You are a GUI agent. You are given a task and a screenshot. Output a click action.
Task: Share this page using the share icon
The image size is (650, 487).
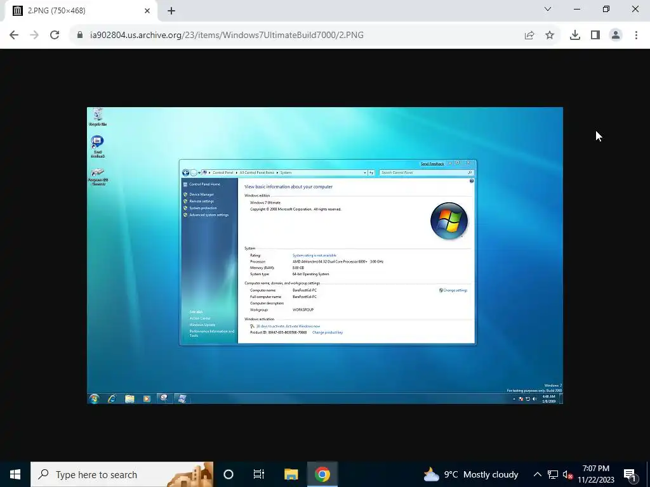(x=529, y=36)
